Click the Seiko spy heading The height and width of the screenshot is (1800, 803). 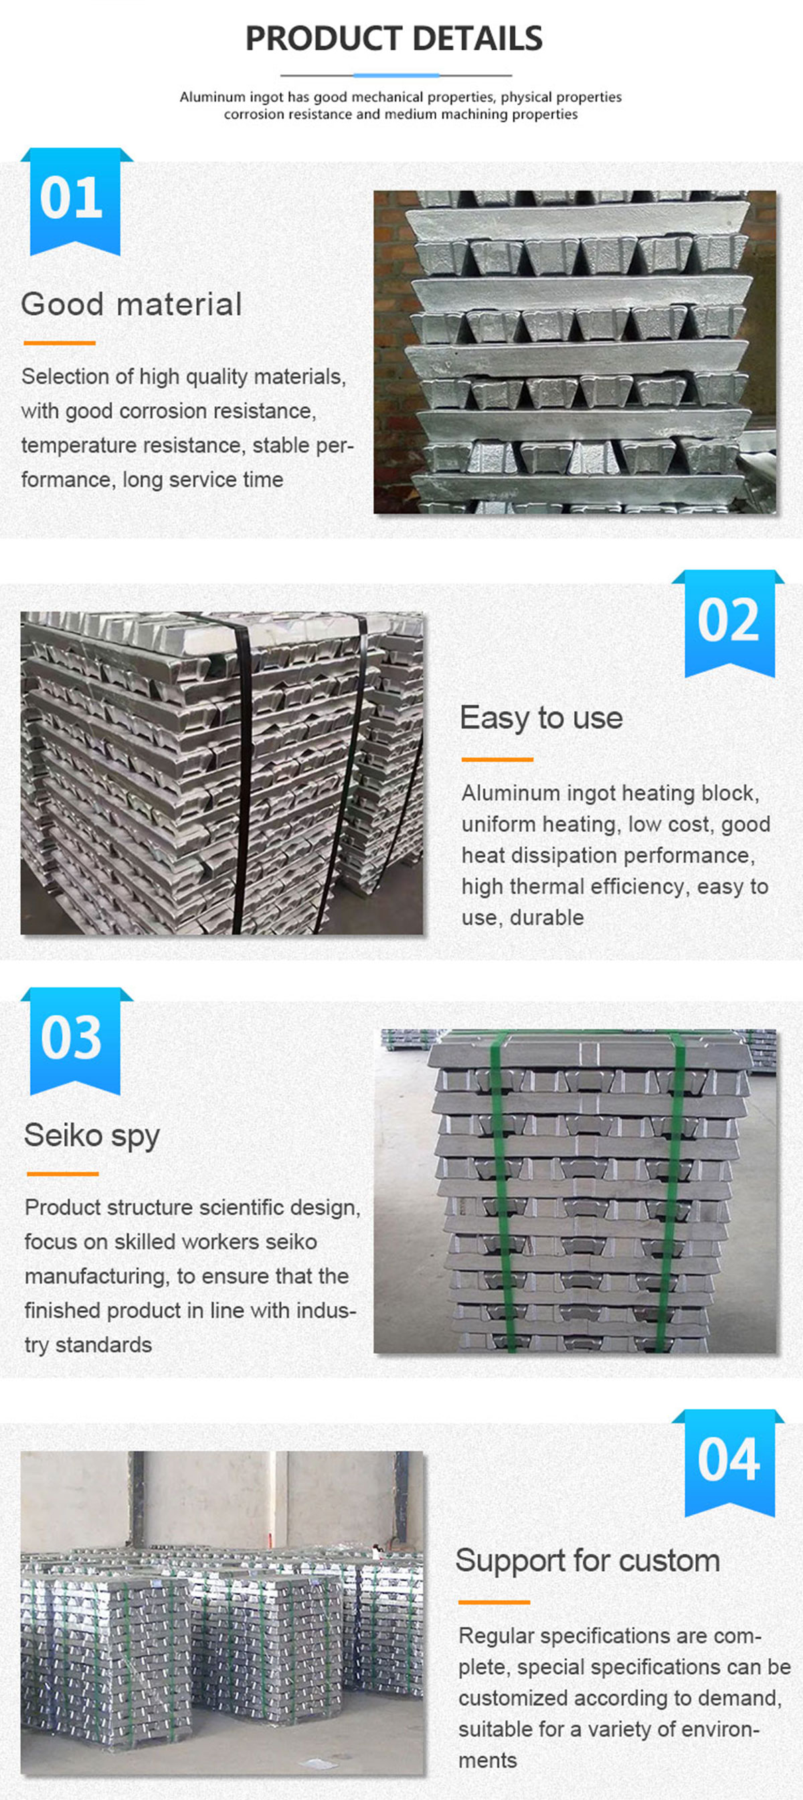point(92,1136)
